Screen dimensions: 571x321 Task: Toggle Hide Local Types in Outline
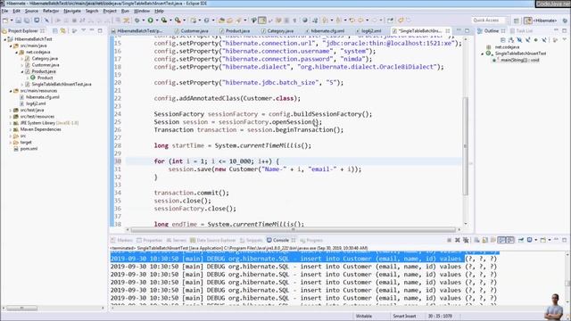point(544,39)
